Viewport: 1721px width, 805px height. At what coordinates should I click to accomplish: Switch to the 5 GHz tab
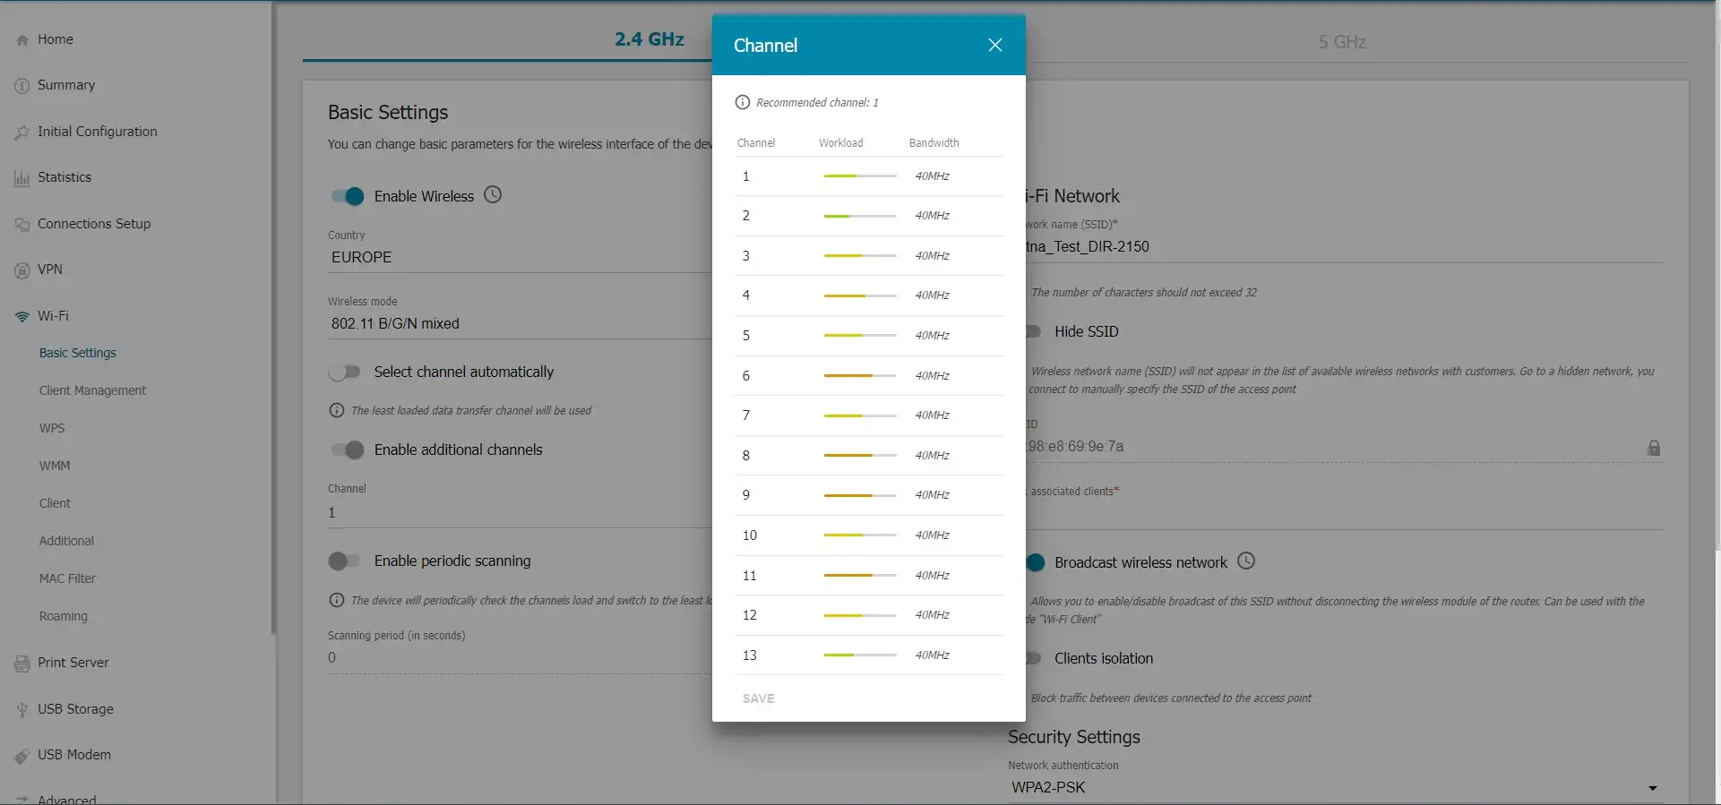(x=1341, y=42)
